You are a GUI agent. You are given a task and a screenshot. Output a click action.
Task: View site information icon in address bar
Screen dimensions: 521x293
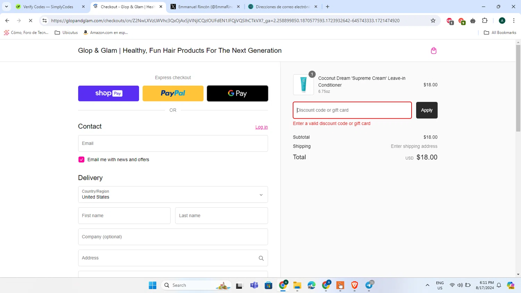44,20
